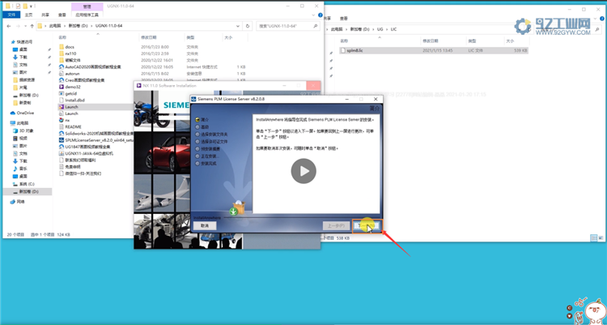
Task: Click the greyed 上一步 button in the installer
Action: (336, 225)
